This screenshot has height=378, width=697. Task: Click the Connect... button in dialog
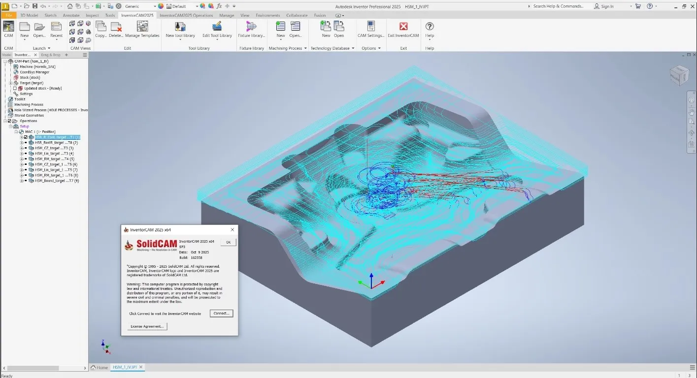click(221, 314)
